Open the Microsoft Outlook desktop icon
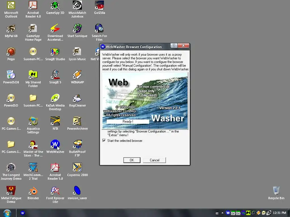 coord(11,9)
